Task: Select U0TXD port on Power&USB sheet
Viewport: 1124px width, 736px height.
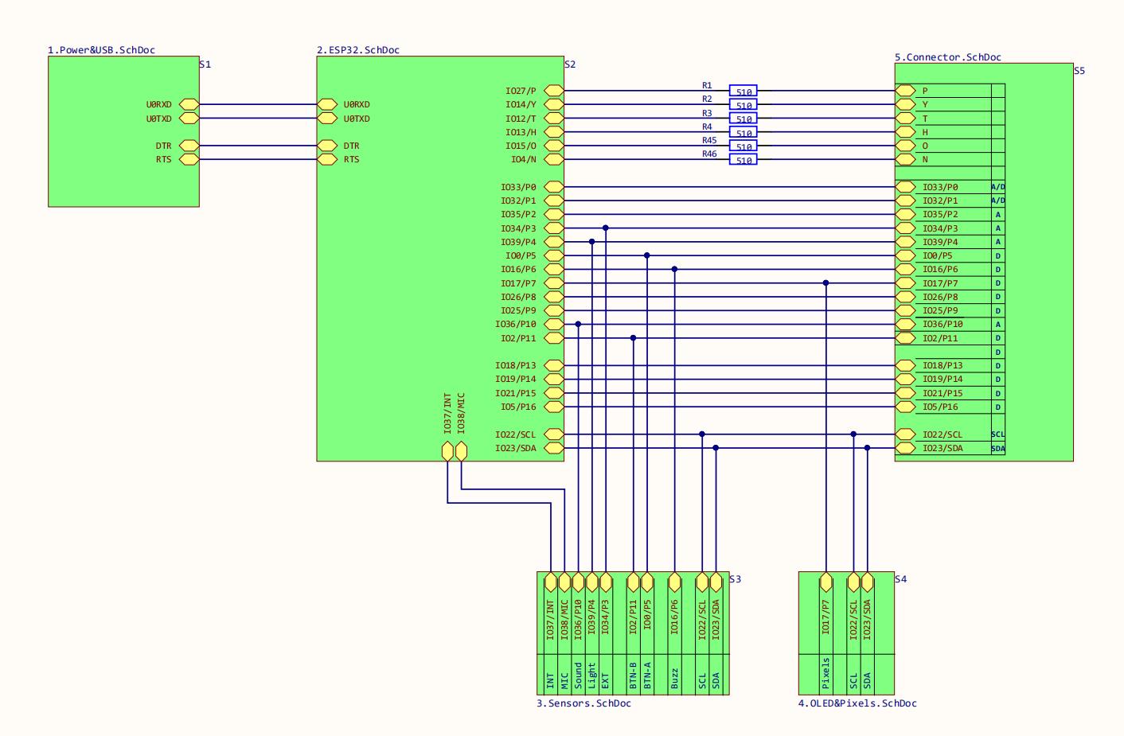Action: 189,118
